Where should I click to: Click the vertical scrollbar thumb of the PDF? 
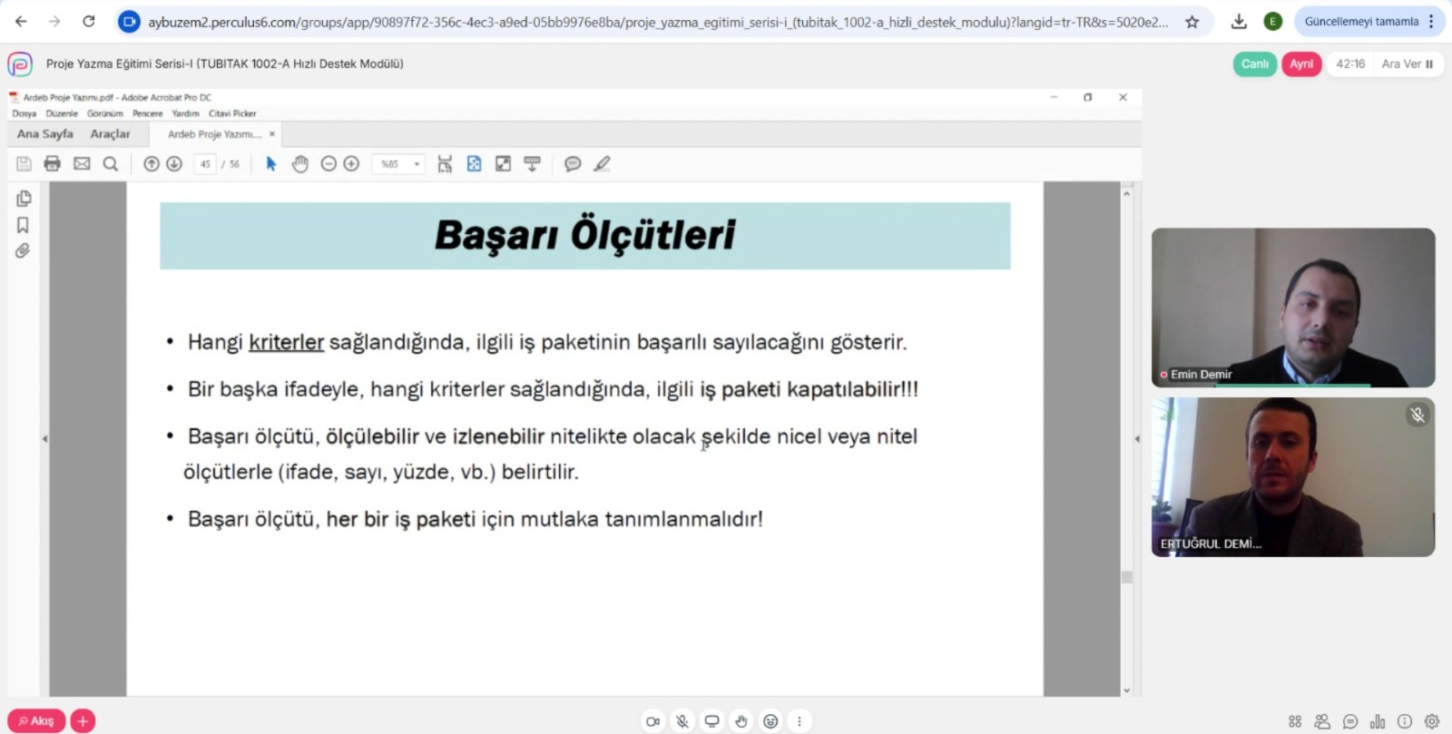pos(1127,577)
